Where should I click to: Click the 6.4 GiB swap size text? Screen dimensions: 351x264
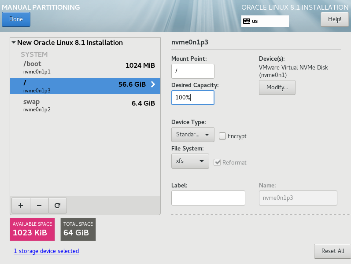click(x=143, y=103)
